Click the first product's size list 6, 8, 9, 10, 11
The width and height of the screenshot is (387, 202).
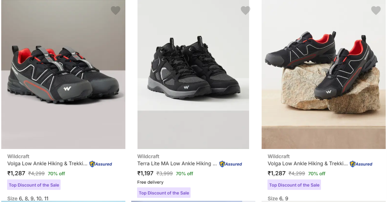point(28,199)
